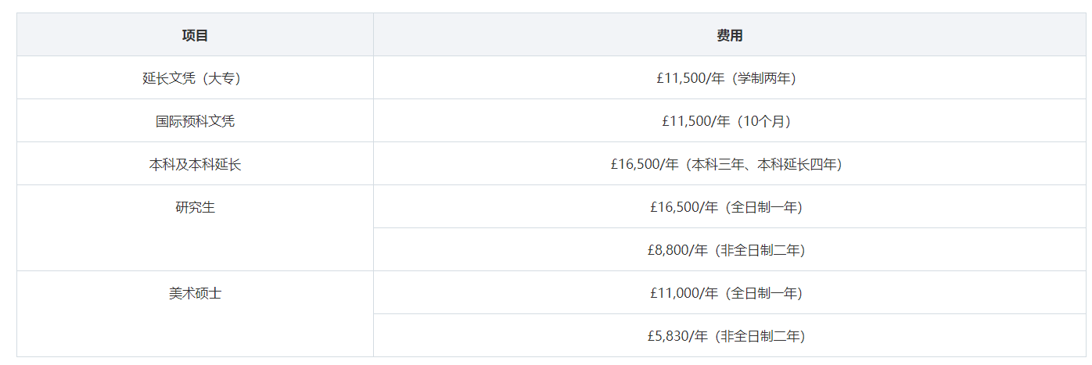
Task: Select the 本科及本科延长 cell
Action: point(195,164)
